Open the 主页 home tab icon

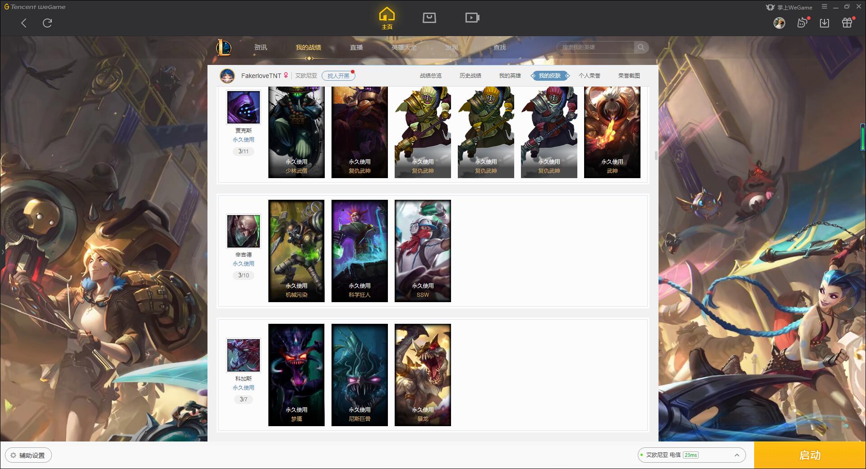[387, 18]
